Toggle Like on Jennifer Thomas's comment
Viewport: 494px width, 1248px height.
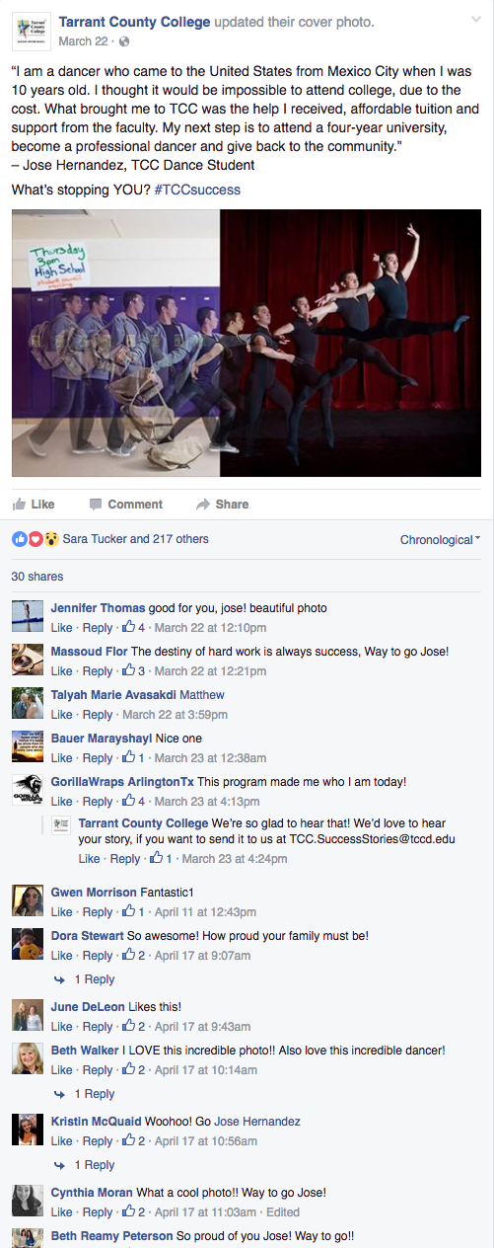pyautogui.click(x=61, y=628)
